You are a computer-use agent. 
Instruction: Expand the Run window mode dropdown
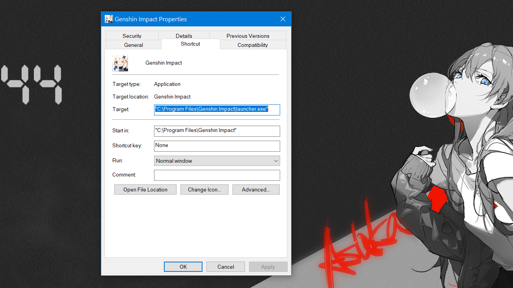[x=217, y=161]
